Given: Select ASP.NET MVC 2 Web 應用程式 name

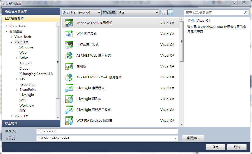Looking at the screenshot, I should [x=99, y=77].
